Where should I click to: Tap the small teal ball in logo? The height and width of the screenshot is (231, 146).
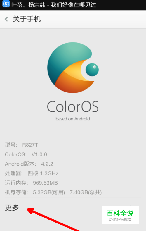tap(92, 70)
